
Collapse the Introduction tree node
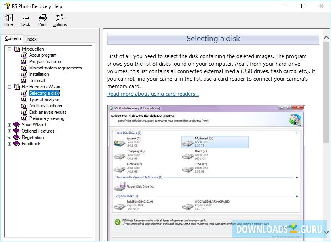[x=9, y=49]
